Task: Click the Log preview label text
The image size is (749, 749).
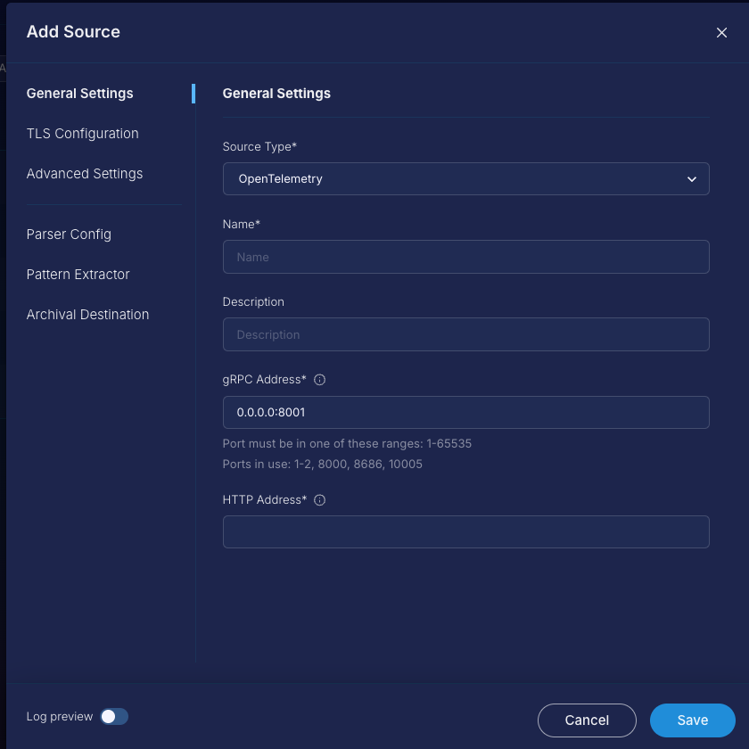Action: pos(60,717)
